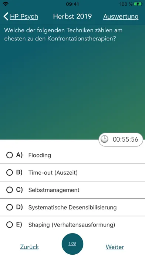Choose the Flooding answer text
The image size is (145, 258).
[40, 155]
